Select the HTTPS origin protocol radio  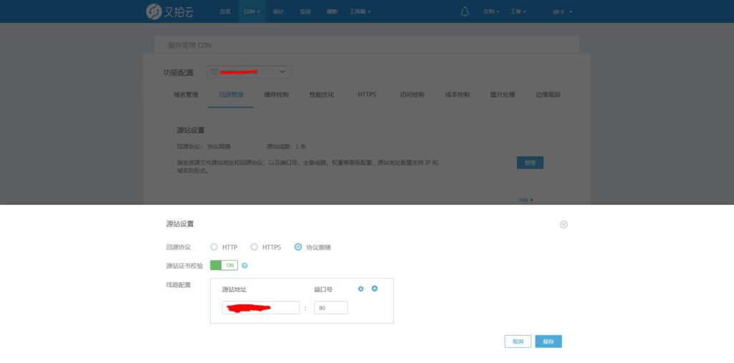[254, 247]
